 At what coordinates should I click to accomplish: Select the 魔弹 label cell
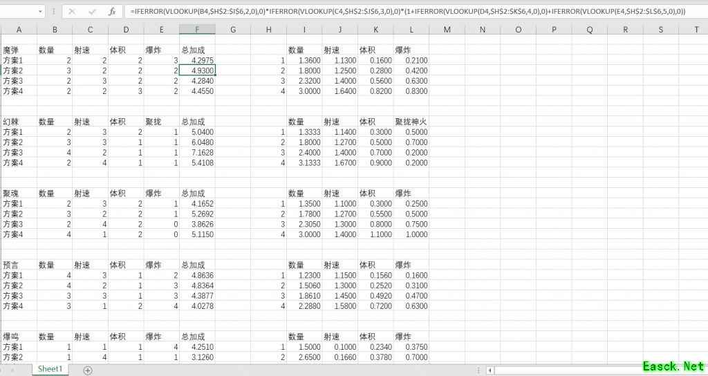[x=18, y=50]
